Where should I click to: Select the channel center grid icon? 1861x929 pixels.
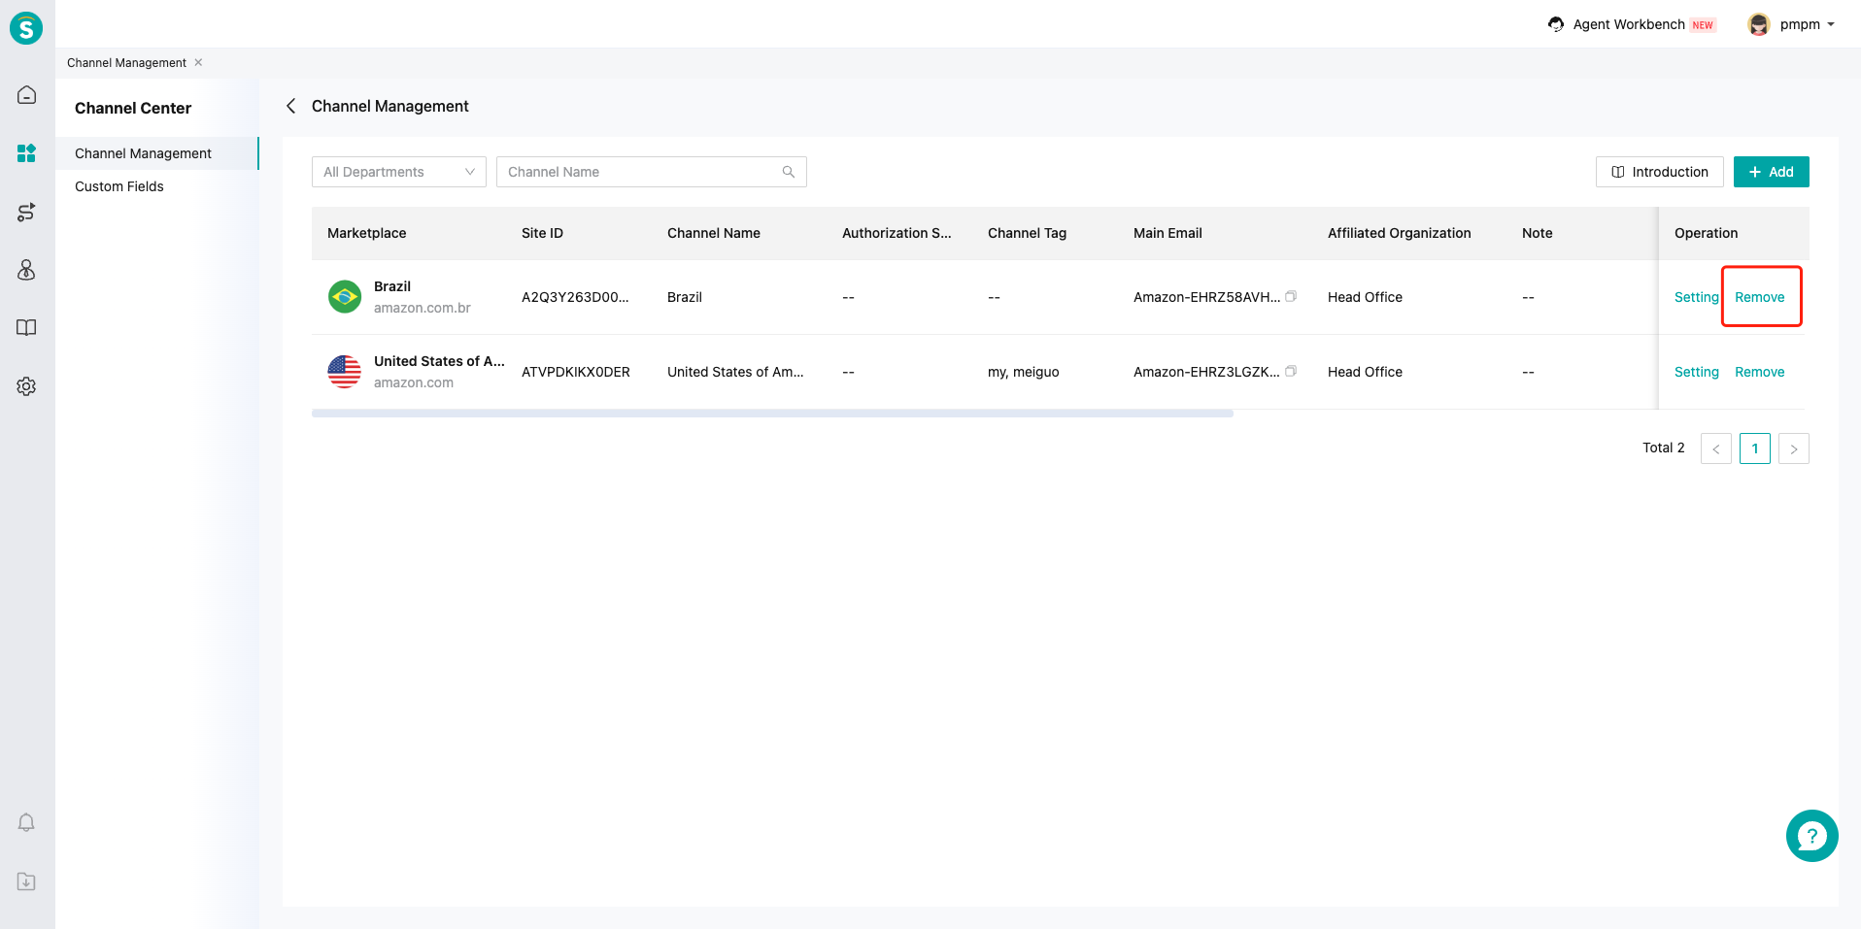pyautogui.click(x=26, y=153)
